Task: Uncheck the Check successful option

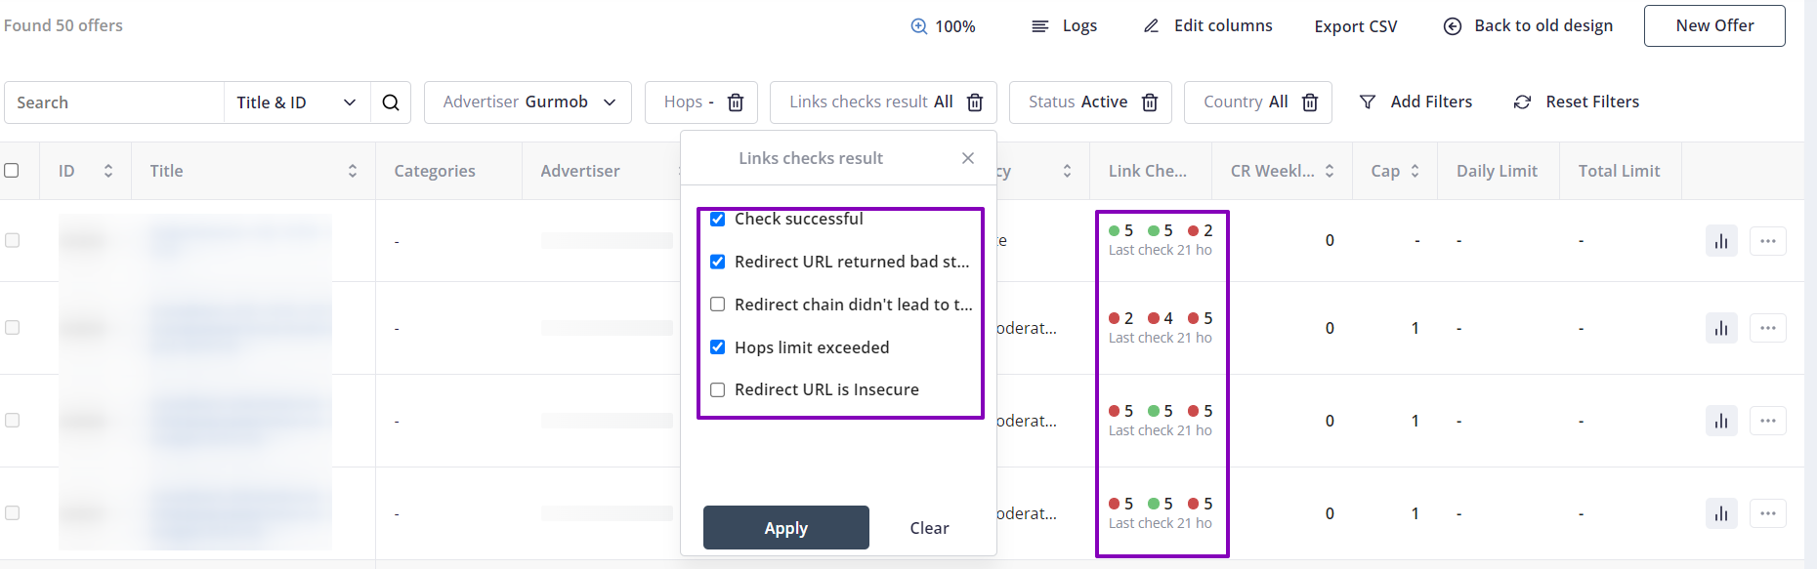Action: (x=718, y=220)
